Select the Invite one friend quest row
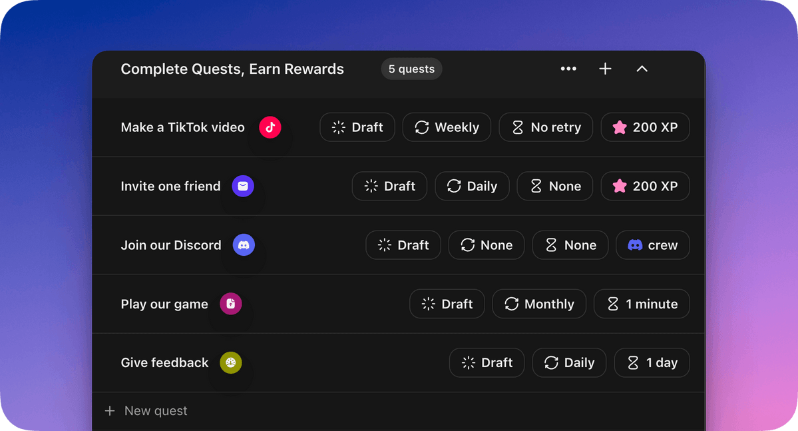 tap(170, 187)
